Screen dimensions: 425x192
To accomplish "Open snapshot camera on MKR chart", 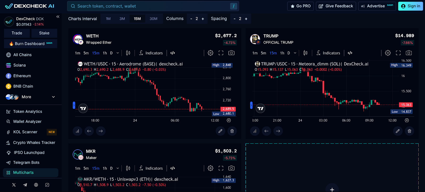I will coord(231,168).
